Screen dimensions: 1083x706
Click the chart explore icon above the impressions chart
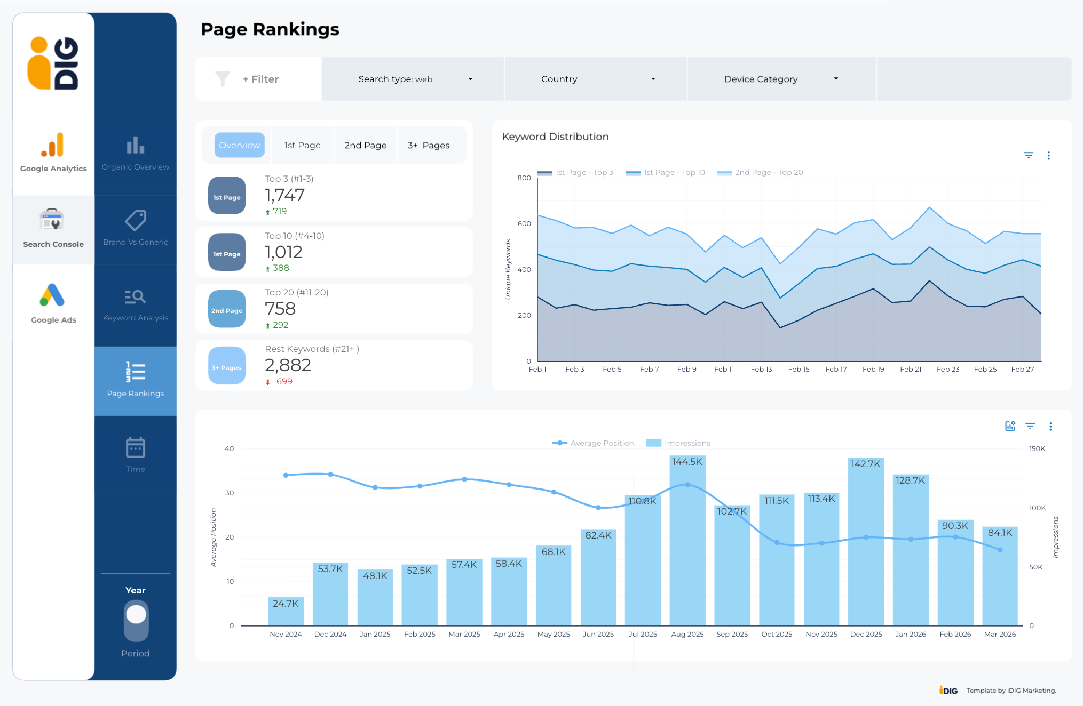1010,426
